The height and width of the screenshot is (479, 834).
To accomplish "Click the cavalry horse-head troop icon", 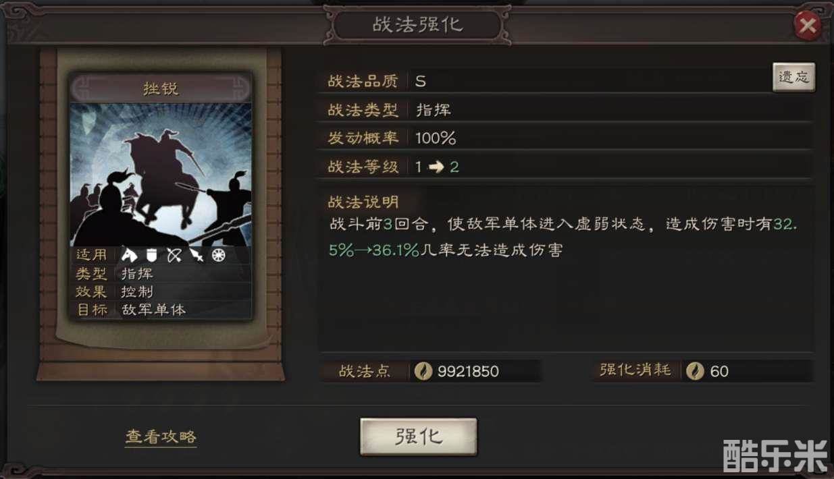I will (130, 255).
